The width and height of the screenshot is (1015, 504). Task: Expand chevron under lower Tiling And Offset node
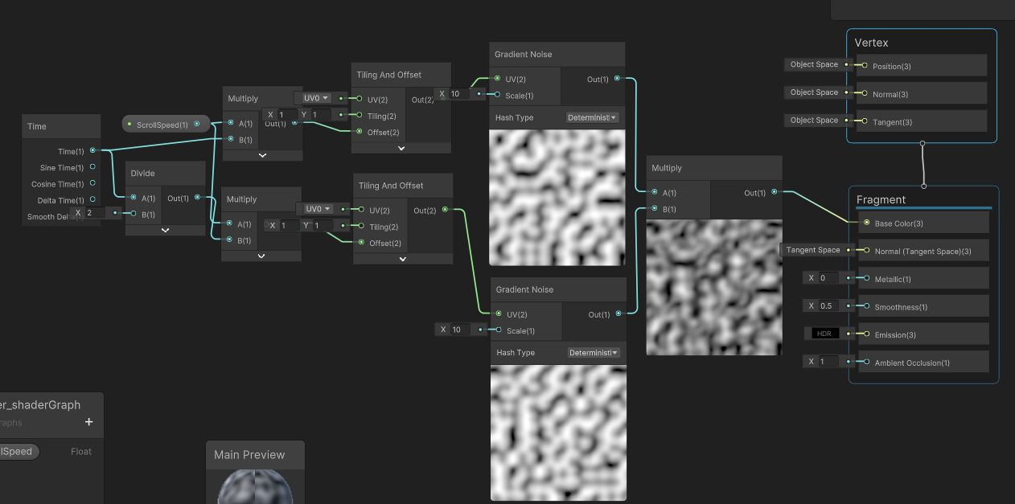point(402,259)
